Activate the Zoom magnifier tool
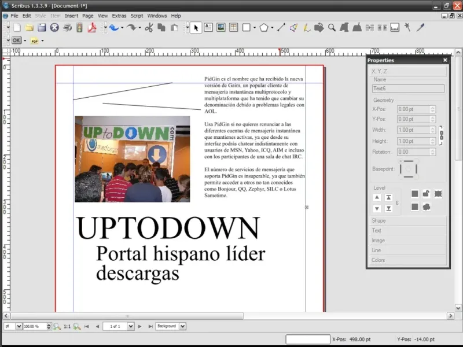The width and height of the screenshot is (463, 347). click(x=332, y=27)
